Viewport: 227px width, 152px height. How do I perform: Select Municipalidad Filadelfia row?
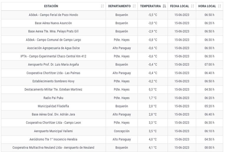[53, 106]
